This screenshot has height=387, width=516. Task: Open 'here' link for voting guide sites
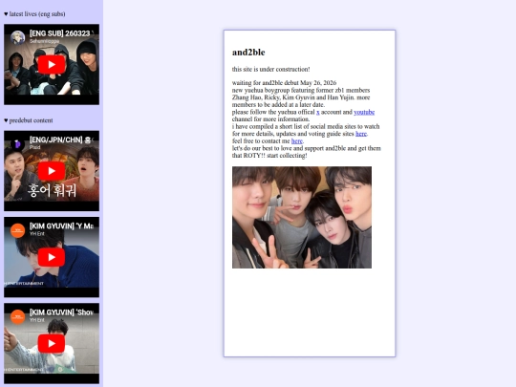click(x=361, y=134)
